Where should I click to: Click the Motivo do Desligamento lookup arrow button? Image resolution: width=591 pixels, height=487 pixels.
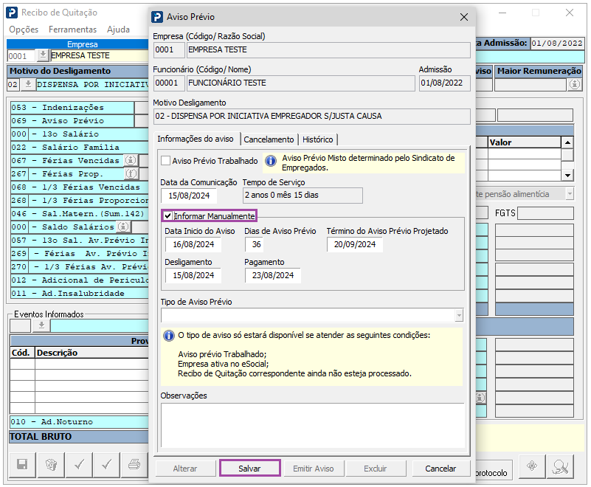(x=28, y=84)
